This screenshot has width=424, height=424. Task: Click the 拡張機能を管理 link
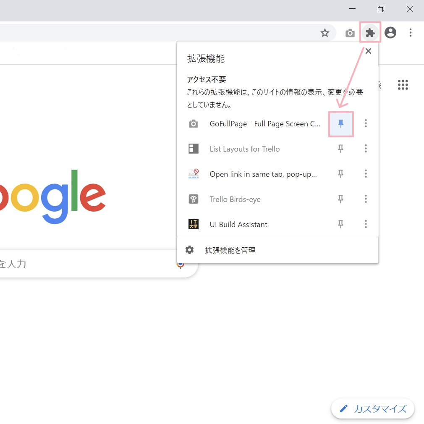coord(230,249)
